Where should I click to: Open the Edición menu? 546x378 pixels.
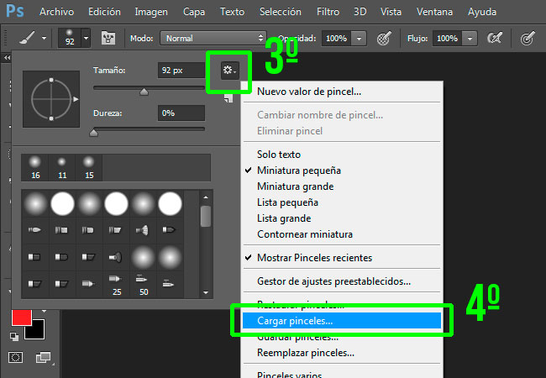coord(104,12)
